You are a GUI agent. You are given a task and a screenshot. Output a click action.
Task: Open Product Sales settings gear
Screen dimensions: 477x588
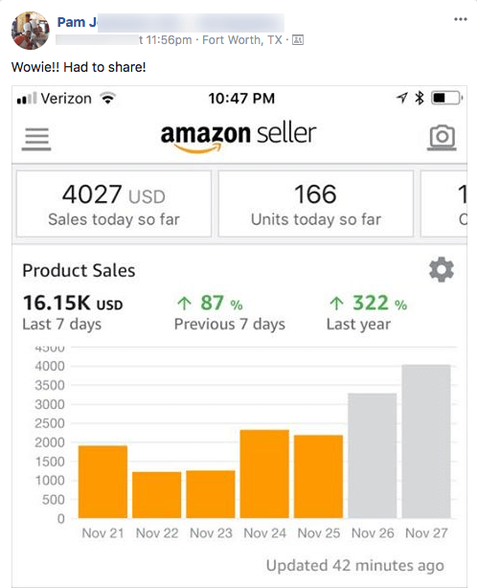point(442,270)
